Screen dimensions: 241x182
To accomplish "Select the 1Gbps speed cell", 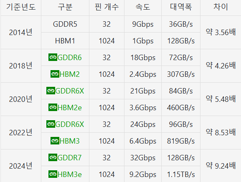I will (x=143, y=41).
